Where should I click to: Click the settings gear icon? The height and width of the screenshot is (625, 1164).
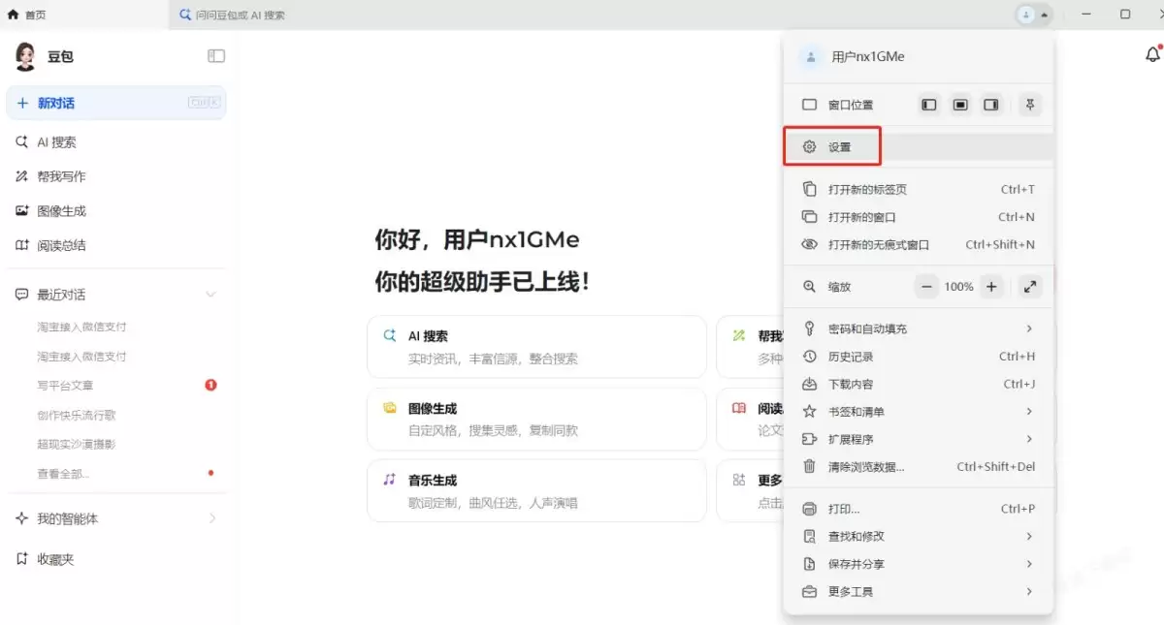coord(809,147)
